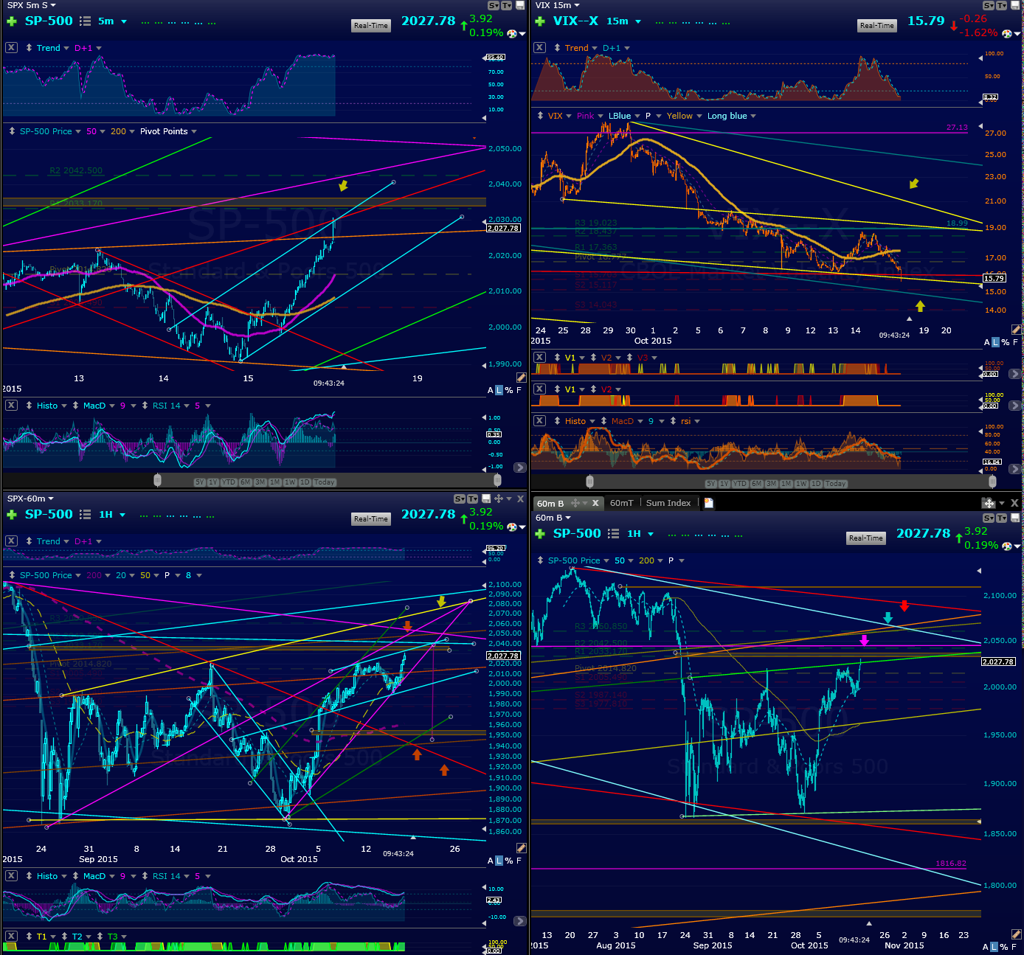Image resolution: width=1024 pixels, height=955 pixels.
Task: Click reorder arrows beside Trend in SPX 5m
Action: (x=29, y=48)
